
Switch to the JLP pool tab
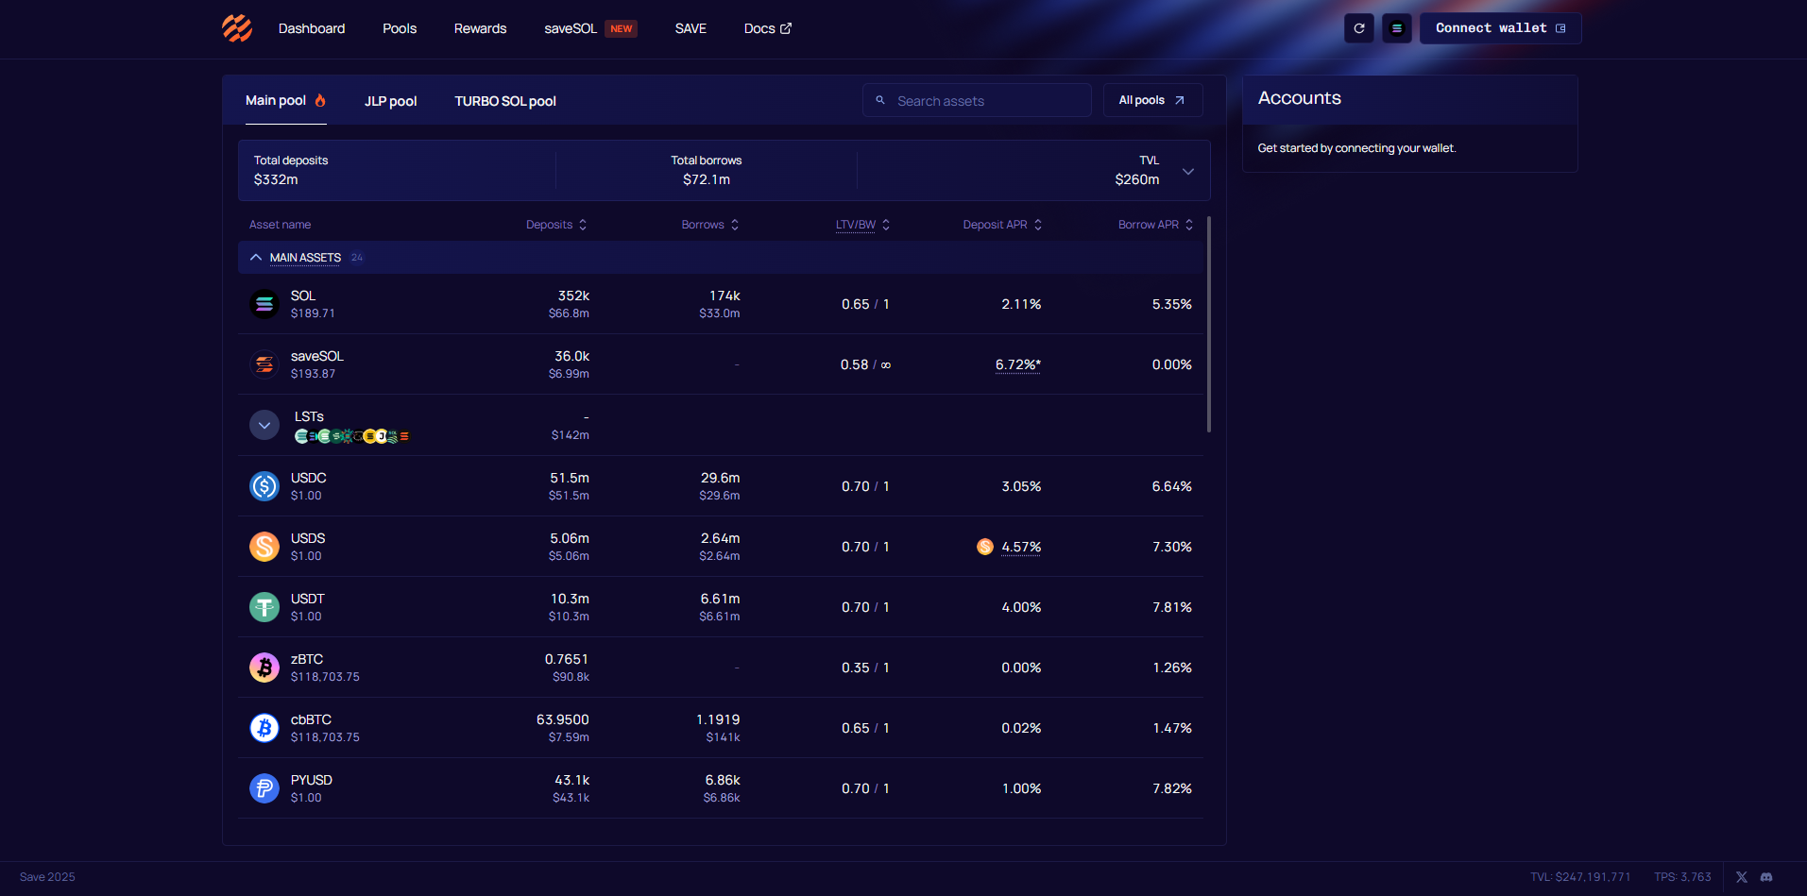[391, 101]
